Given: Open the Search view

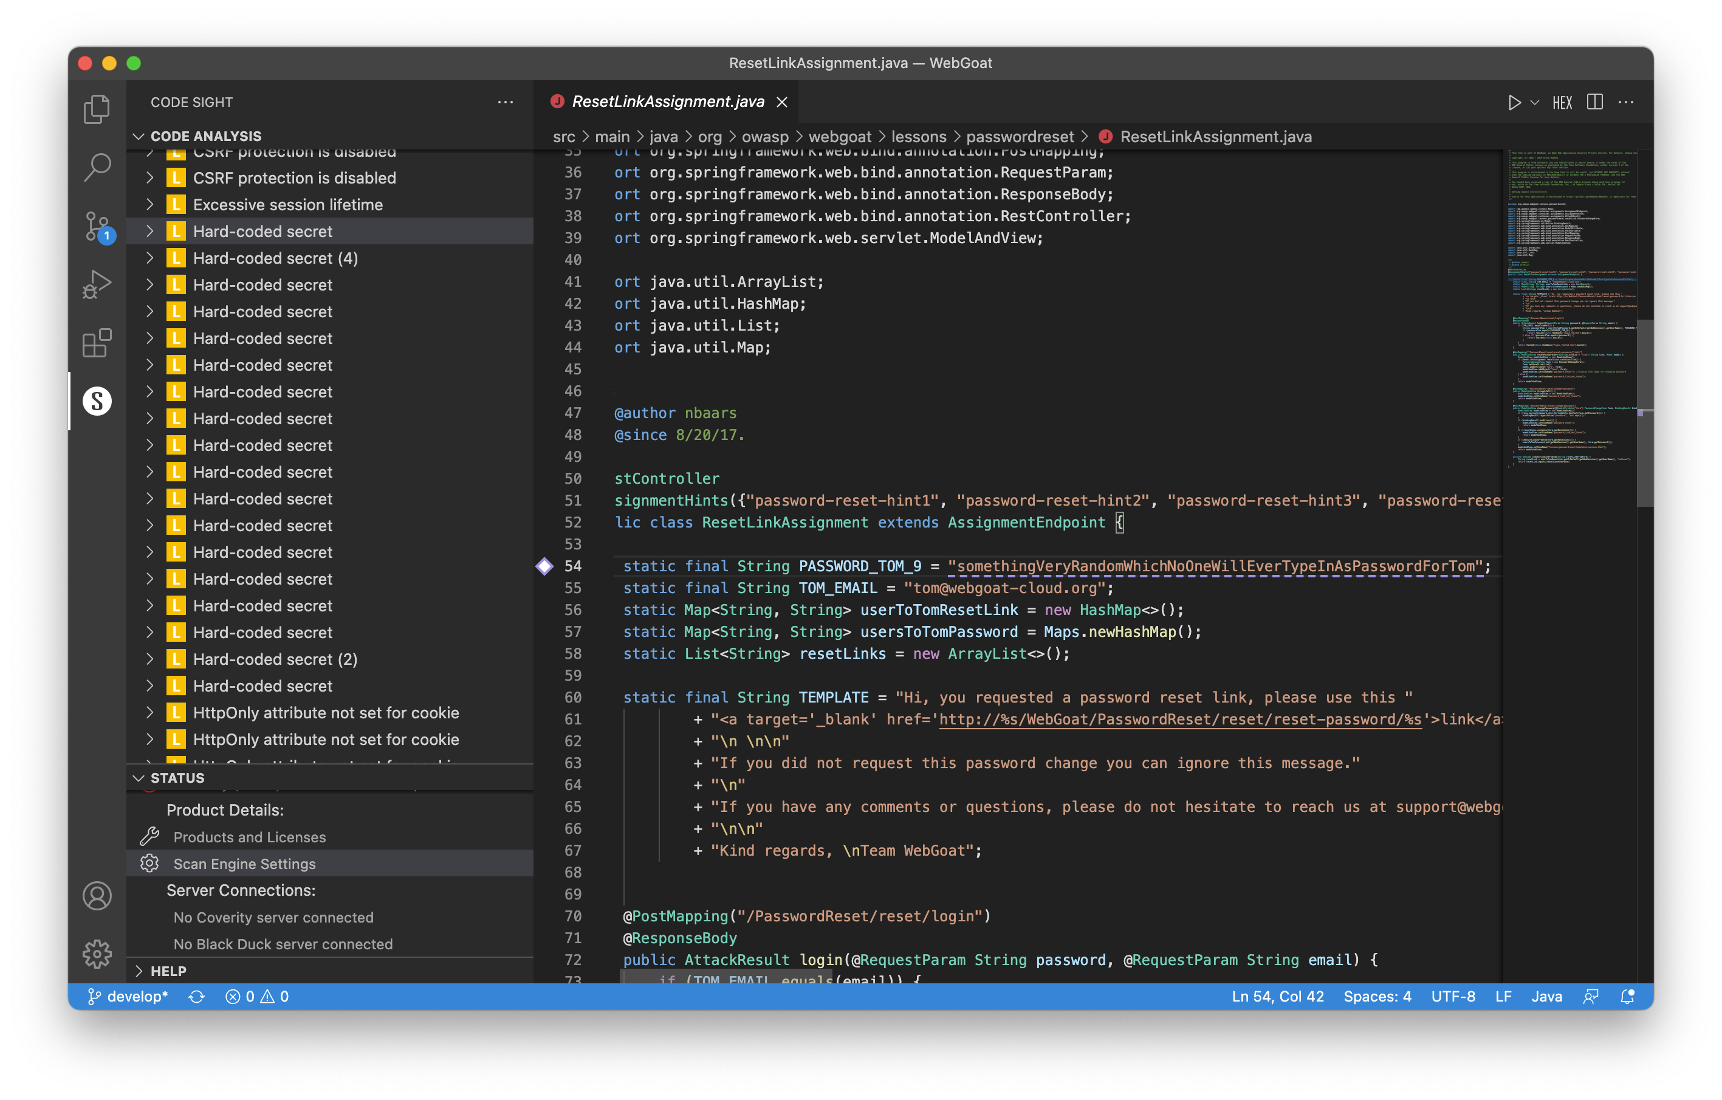Looking at the screenshot, I should (x=97, y=166).
